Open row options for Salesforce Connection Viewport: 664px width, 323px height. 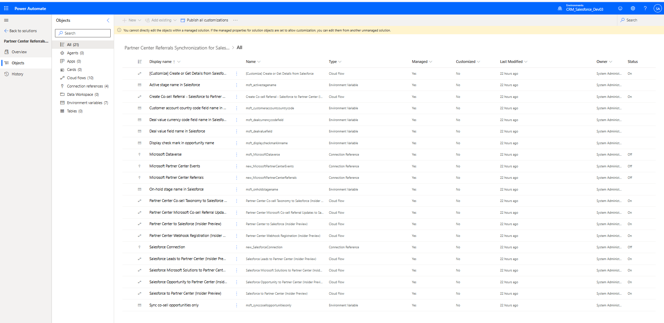[237, 247]
